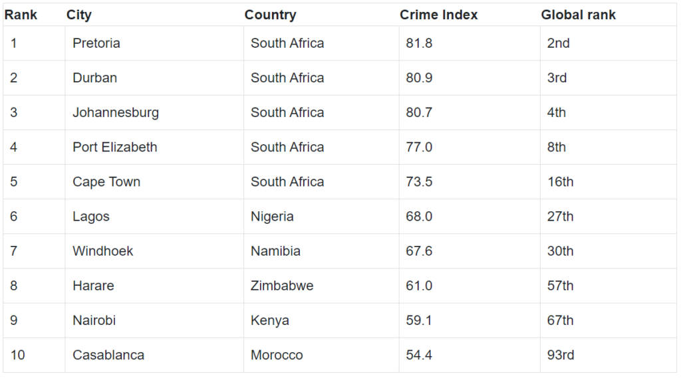Click the Rank column header
The image size is (681, 380).
point(21,15)
